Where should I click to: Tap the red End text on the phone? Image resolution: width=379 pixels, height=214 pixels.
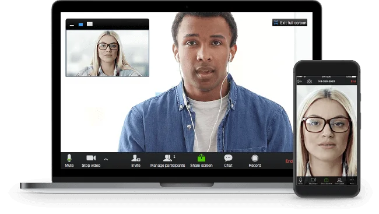pos(353,82)
